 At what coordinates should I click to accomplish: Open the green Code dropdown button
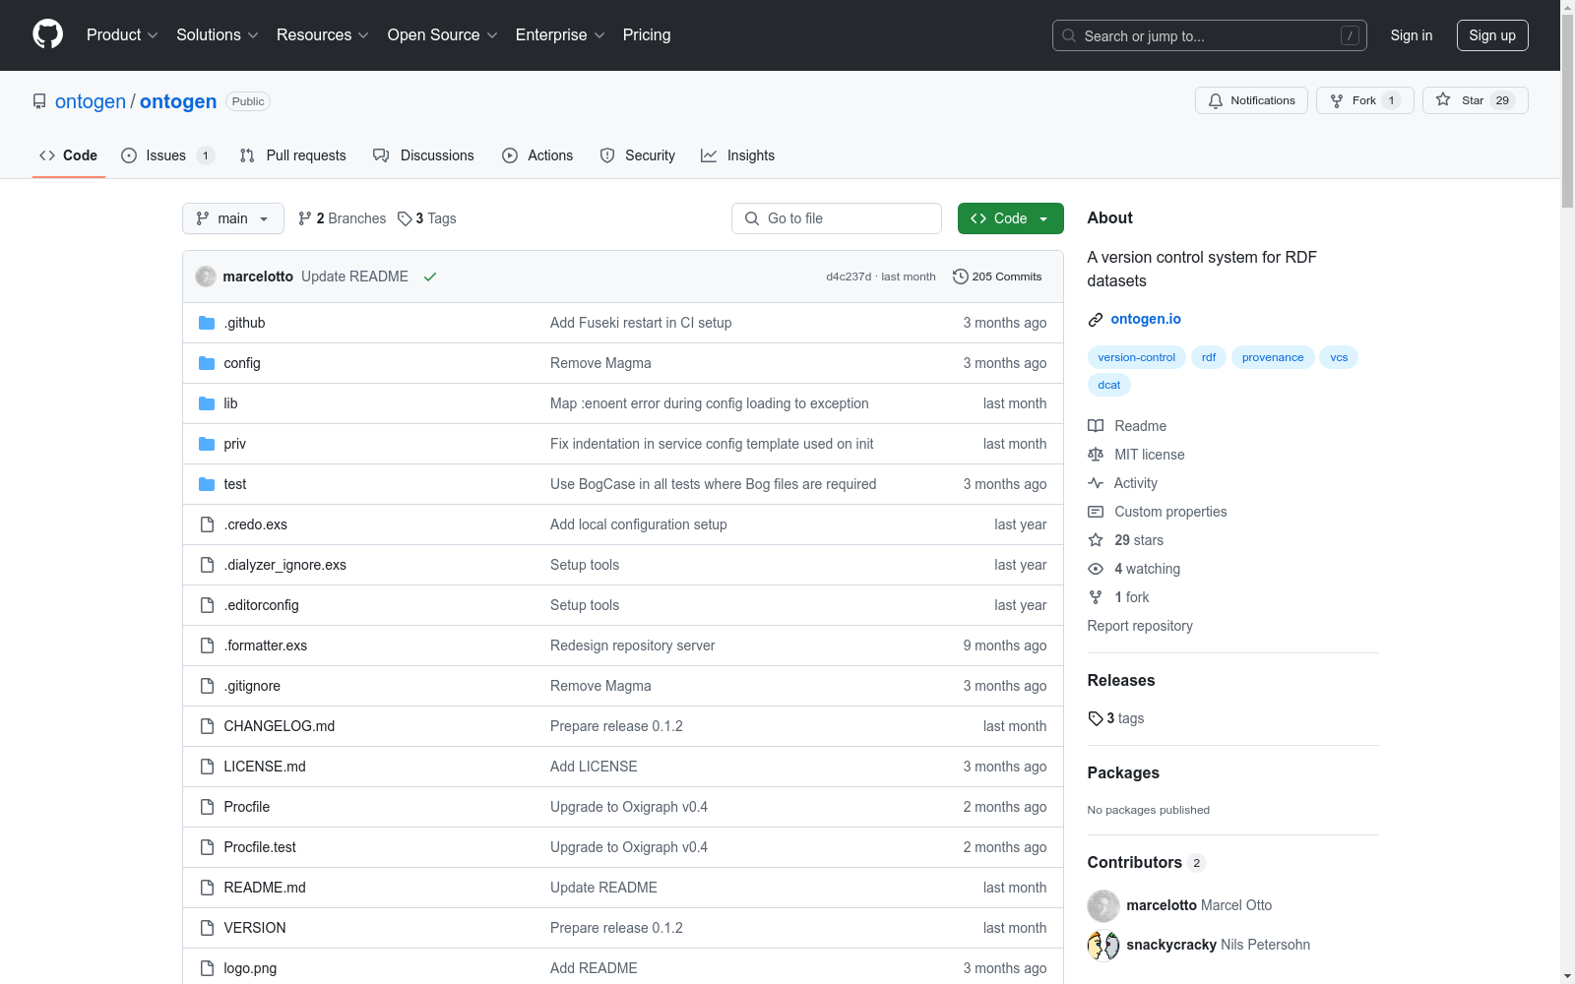pos(1011,218)
